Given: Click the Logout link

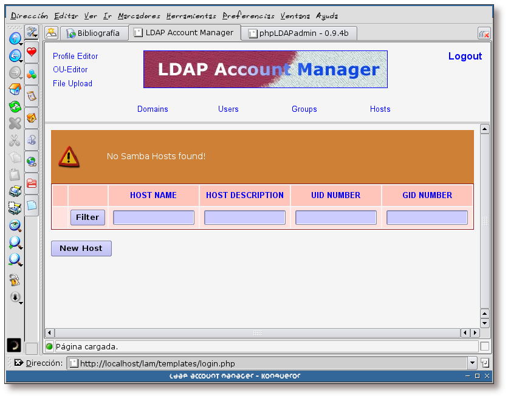Looking at the screenshot, I should [465, 56].
